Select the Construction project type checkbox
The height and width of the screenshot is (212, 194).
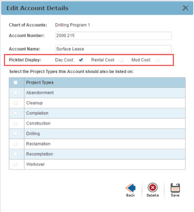point(16,124)
